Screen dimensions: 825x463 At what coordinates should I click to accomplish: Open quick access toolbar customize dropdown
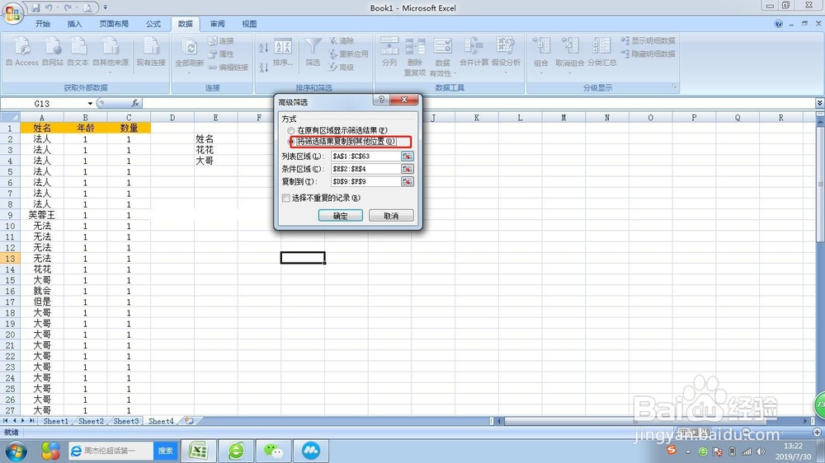[x=106, y=8]
